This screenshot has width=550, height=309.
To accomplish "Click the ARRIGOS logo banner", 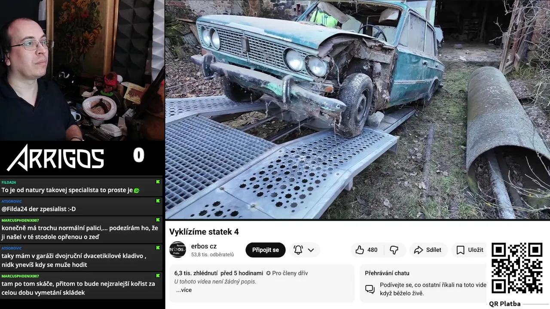I will tap(56, 158).
